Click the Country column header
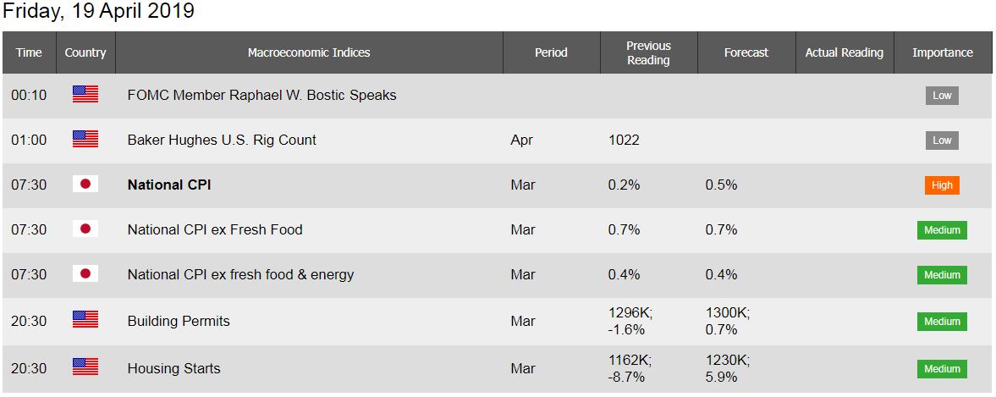Screen dimensions: 996x397 (85, 52)
